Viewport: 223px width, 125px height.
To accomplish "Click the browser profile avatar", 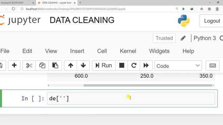I will 217,9.
